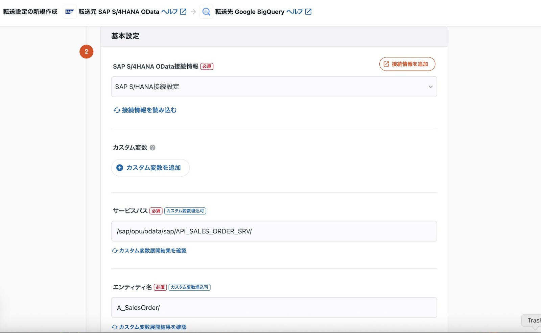This screenshot has width=541, height=333.
Task: Click external-link icon next to BigQuery ヘルプ
Action: pyautogui.click(x=308, y=12)
